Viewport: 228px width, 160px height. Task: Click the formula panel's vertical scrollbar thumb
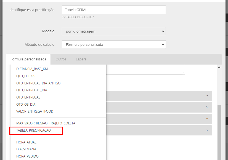coord(219,132)
